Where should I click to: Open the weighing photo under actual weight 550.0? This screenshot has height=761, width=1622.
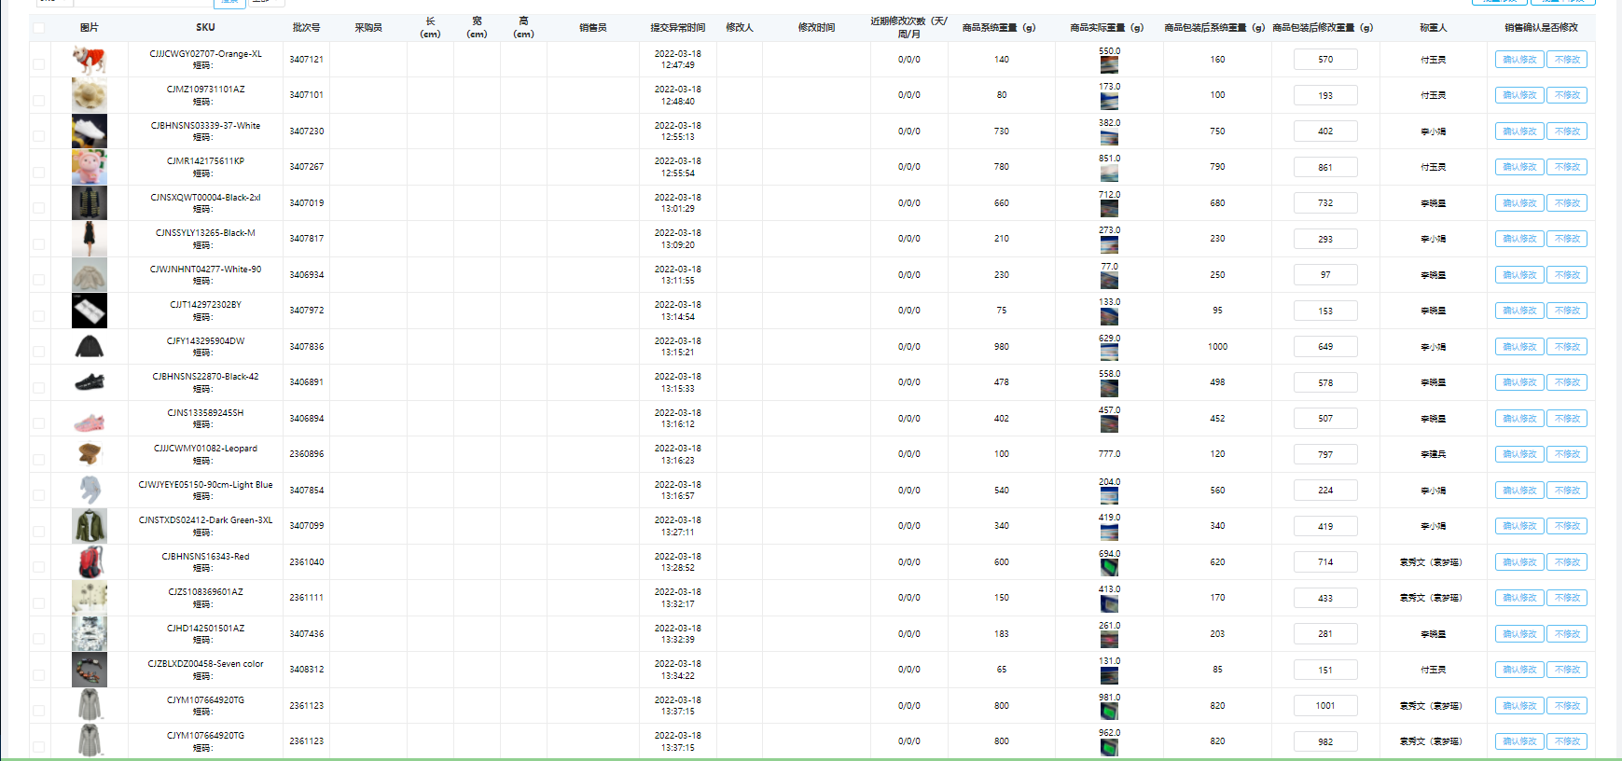tap(1109, 65)
